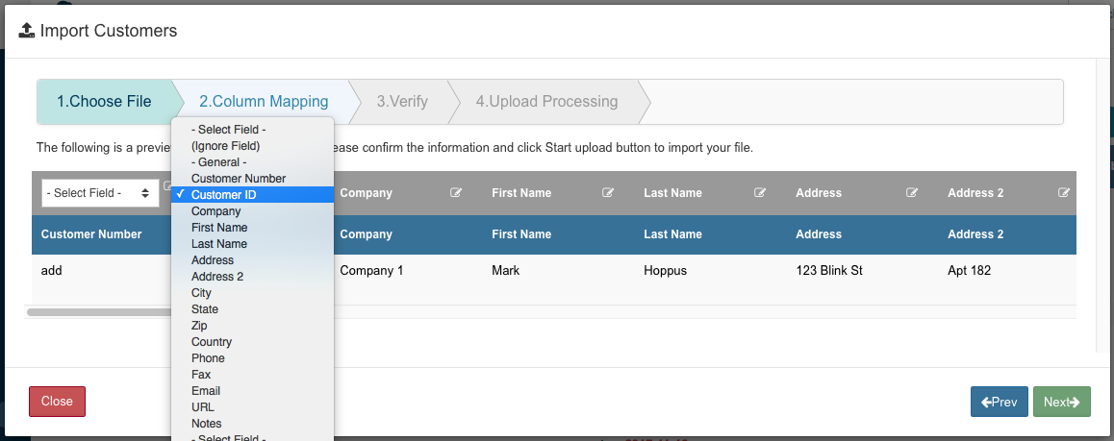Jump to the 3.Verify step
This screenshot has width=1114, height=441.
click(402, 102)
